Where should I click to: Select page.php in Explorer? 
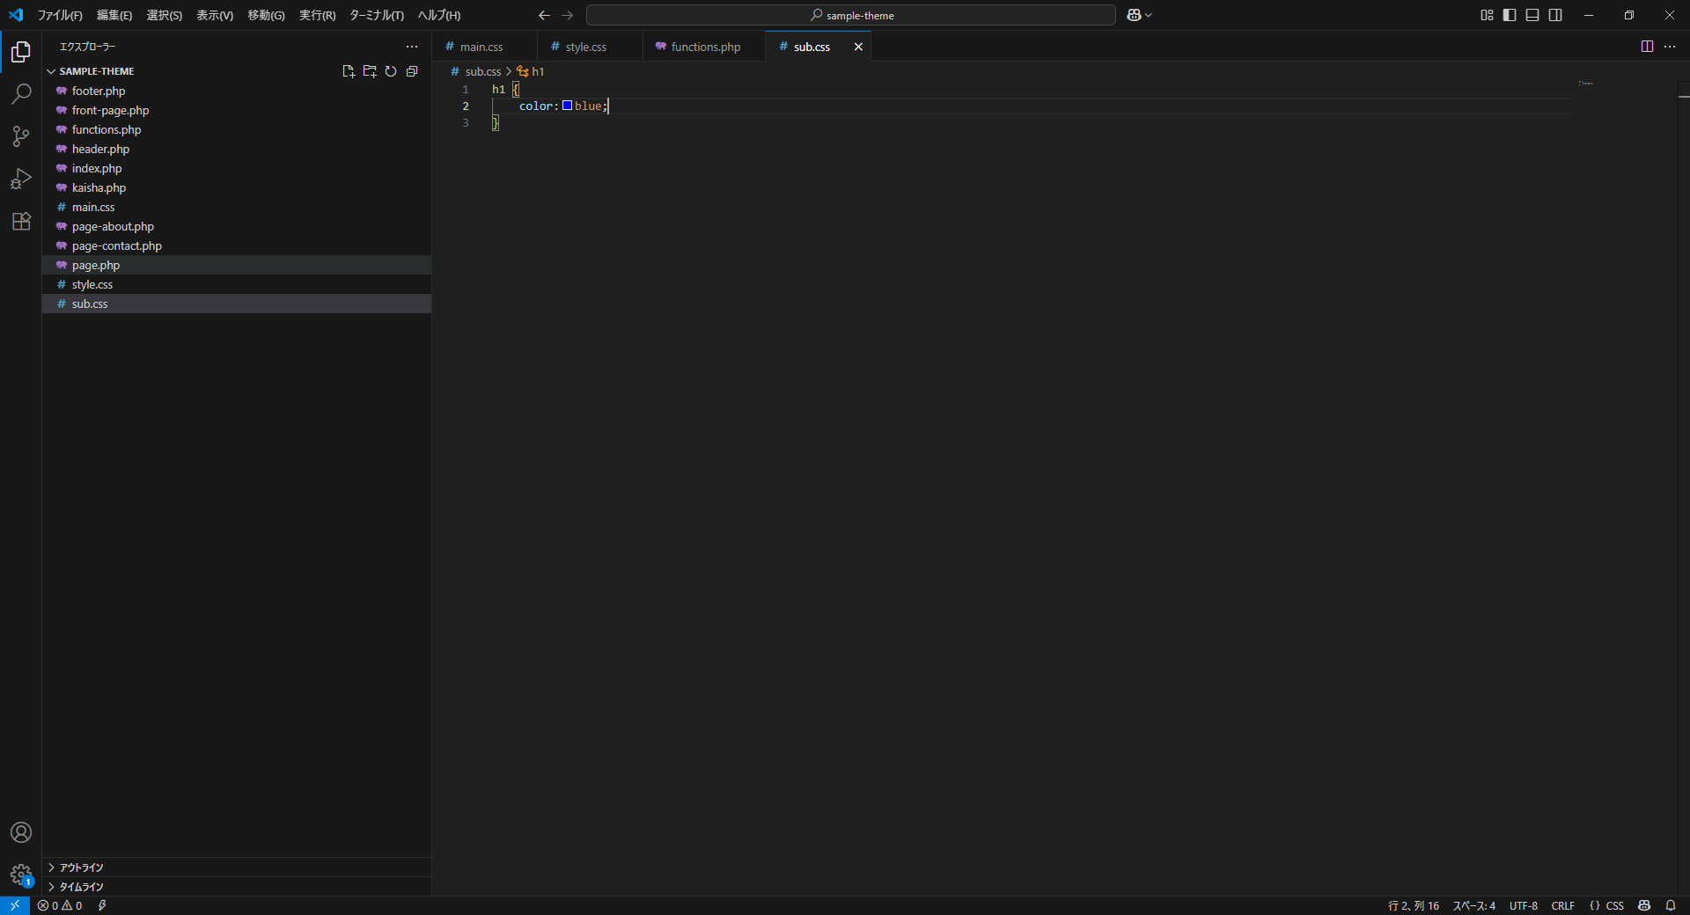pyautogui.click(x=237, y=265)
